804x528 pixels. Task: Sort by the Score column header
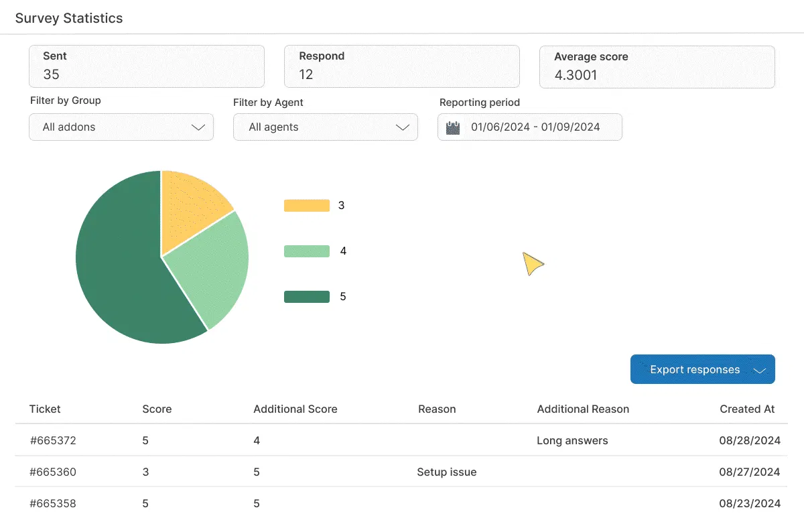[157, 409]
